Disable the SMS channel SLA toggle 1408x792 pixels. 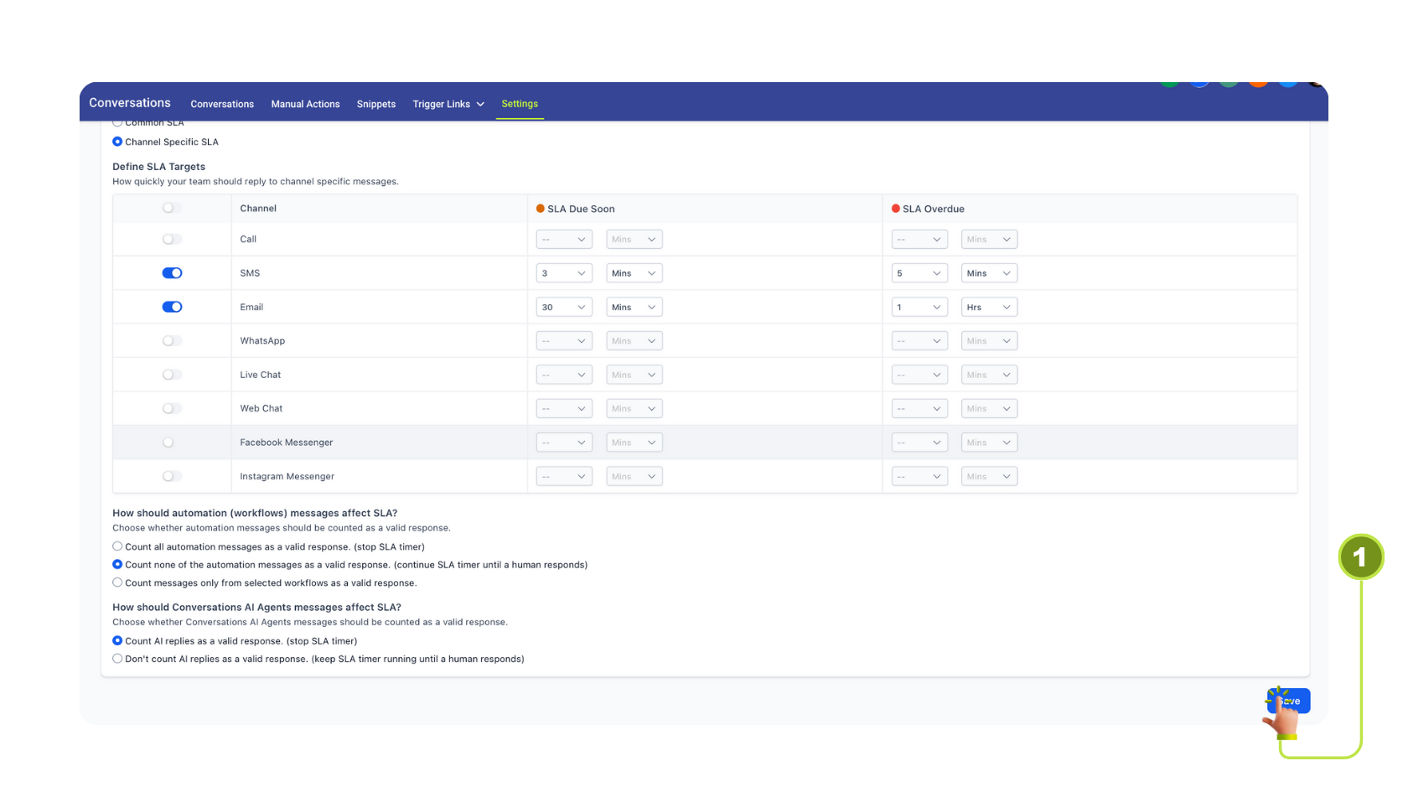click(x=172, y=273)
